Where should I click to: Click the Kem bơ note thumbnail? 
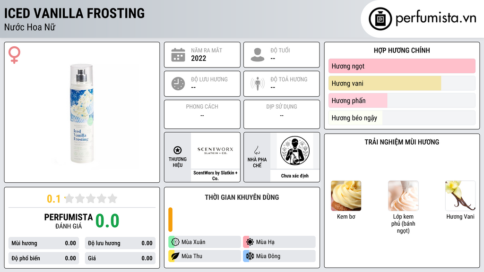346,196
